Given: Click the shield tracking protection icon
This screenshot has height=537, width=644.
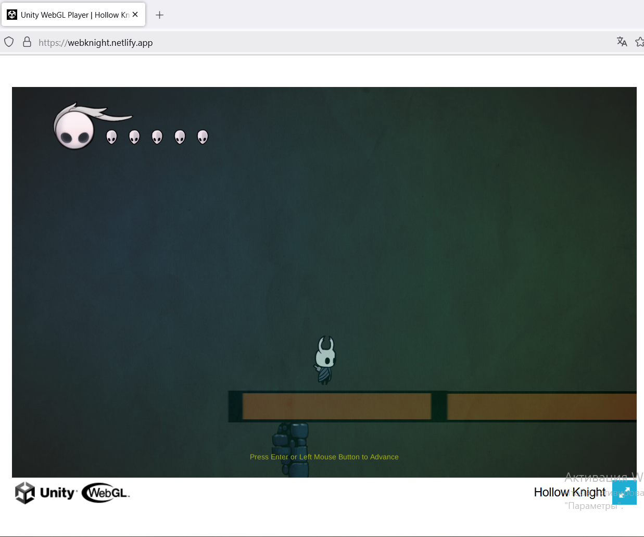Looking at the screenshot, I should point(9,42).
